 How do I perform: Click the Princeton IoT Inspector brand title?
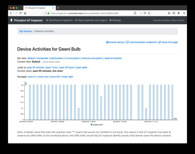pyautogui.click(x=28, y=20)
